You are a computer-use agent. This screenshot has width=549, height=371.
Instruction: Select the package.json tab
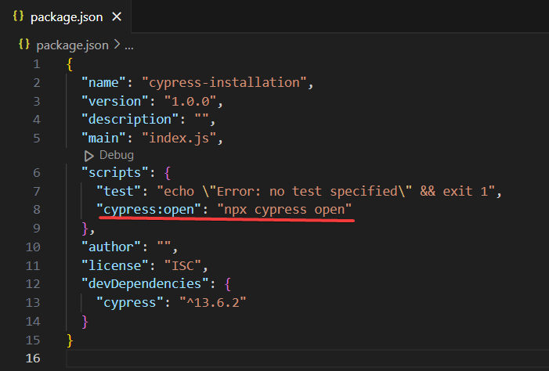click(x=67, y=16)
